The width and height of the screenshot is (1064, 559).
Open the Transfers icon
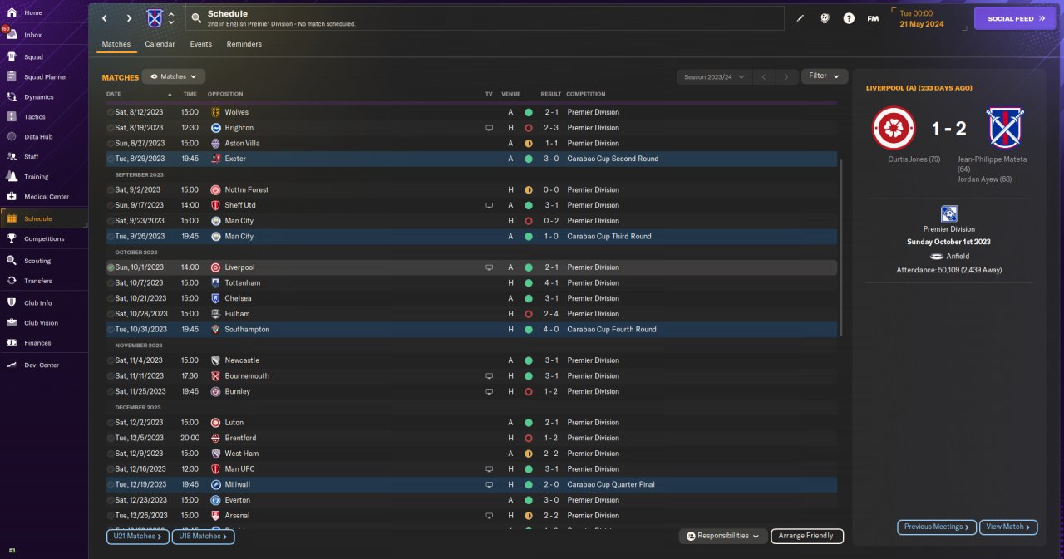(12, 281)
